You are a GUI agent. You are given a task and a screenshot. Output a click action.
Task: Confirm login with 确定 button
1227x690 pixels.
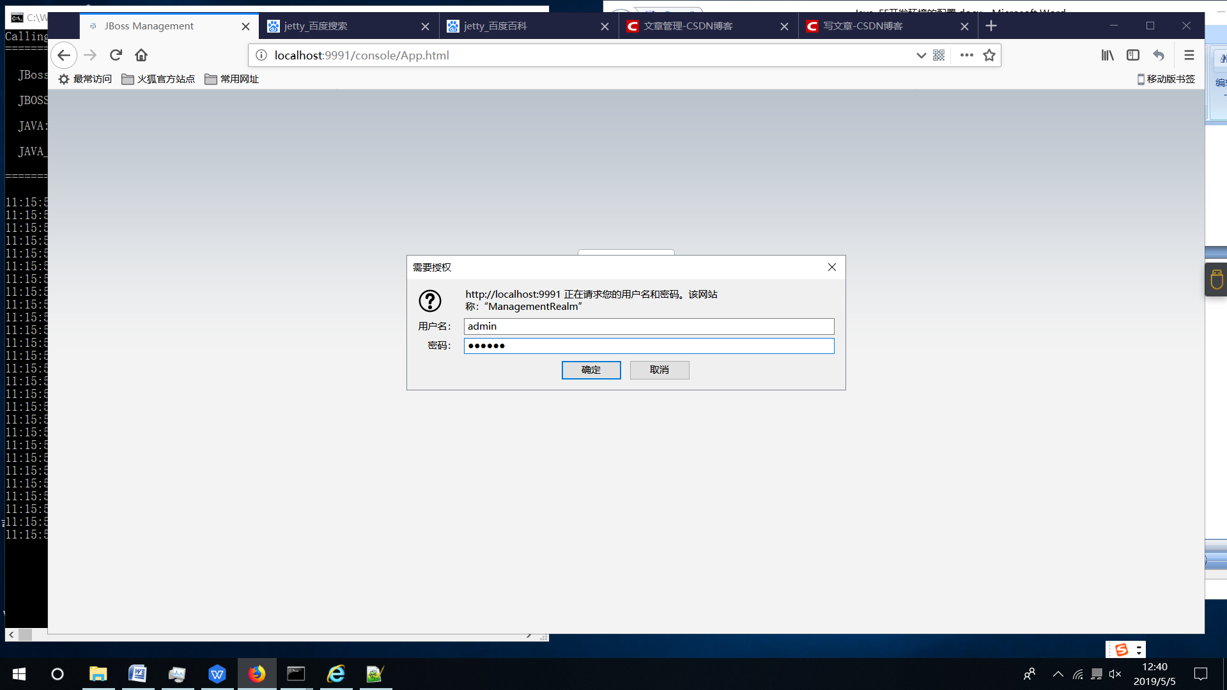click(591, 370)
